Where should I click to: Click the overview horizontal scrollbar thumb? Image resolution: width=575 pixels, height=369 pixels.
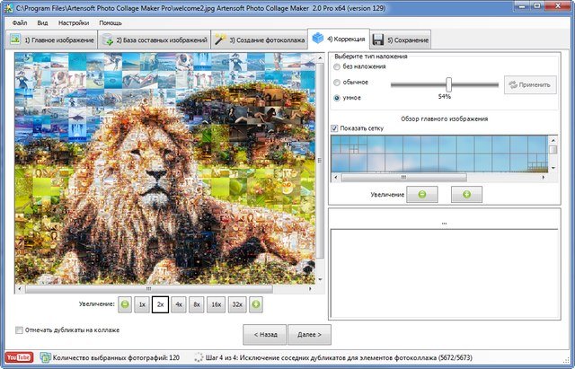[403, 178]
